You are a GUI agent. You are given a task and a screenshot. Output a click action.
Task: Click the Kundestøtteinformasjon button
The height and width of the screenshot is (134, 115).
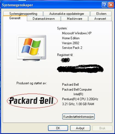pos(78,117)
